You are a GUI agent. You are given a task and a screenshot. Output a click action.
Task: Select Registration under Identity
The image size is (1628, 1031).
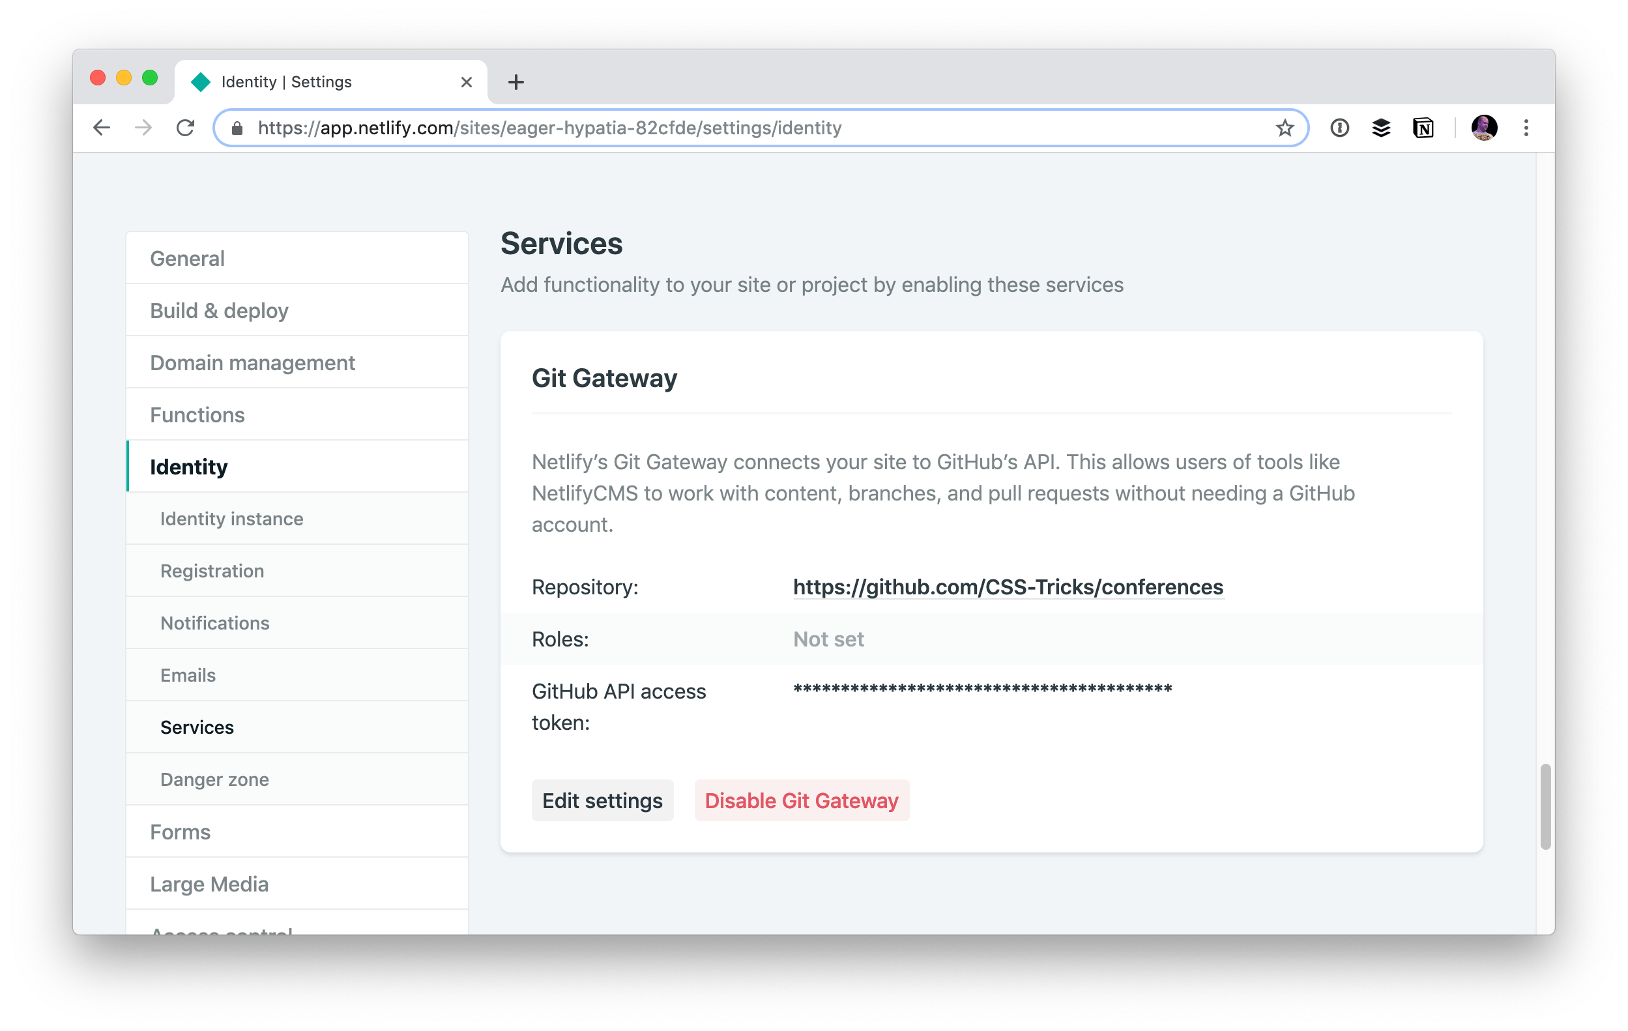pos(212,571)
